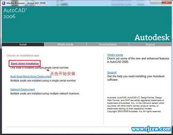Image resolution: width=173 pixels, height=135 pixels.
Task: Click the 'Media Browser - AutoCAD 2006' title text
Action: click(x=26, y=3)
